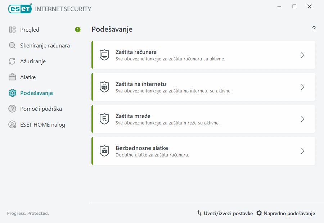Expand the Zaštita računara settings chevron
Image resolution: width=324 pixels, height=223 pixels.
click(x=302, y=55)
